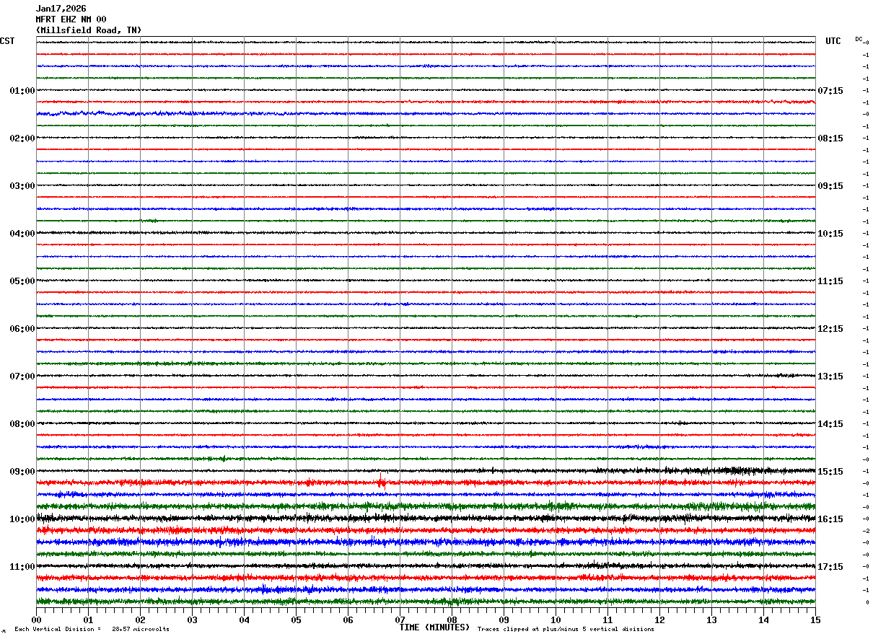Click minute 13 on the bottom time axis
The height and width of the screenshot is (639, 873).
pyautogui.click(x=712, y=620)
